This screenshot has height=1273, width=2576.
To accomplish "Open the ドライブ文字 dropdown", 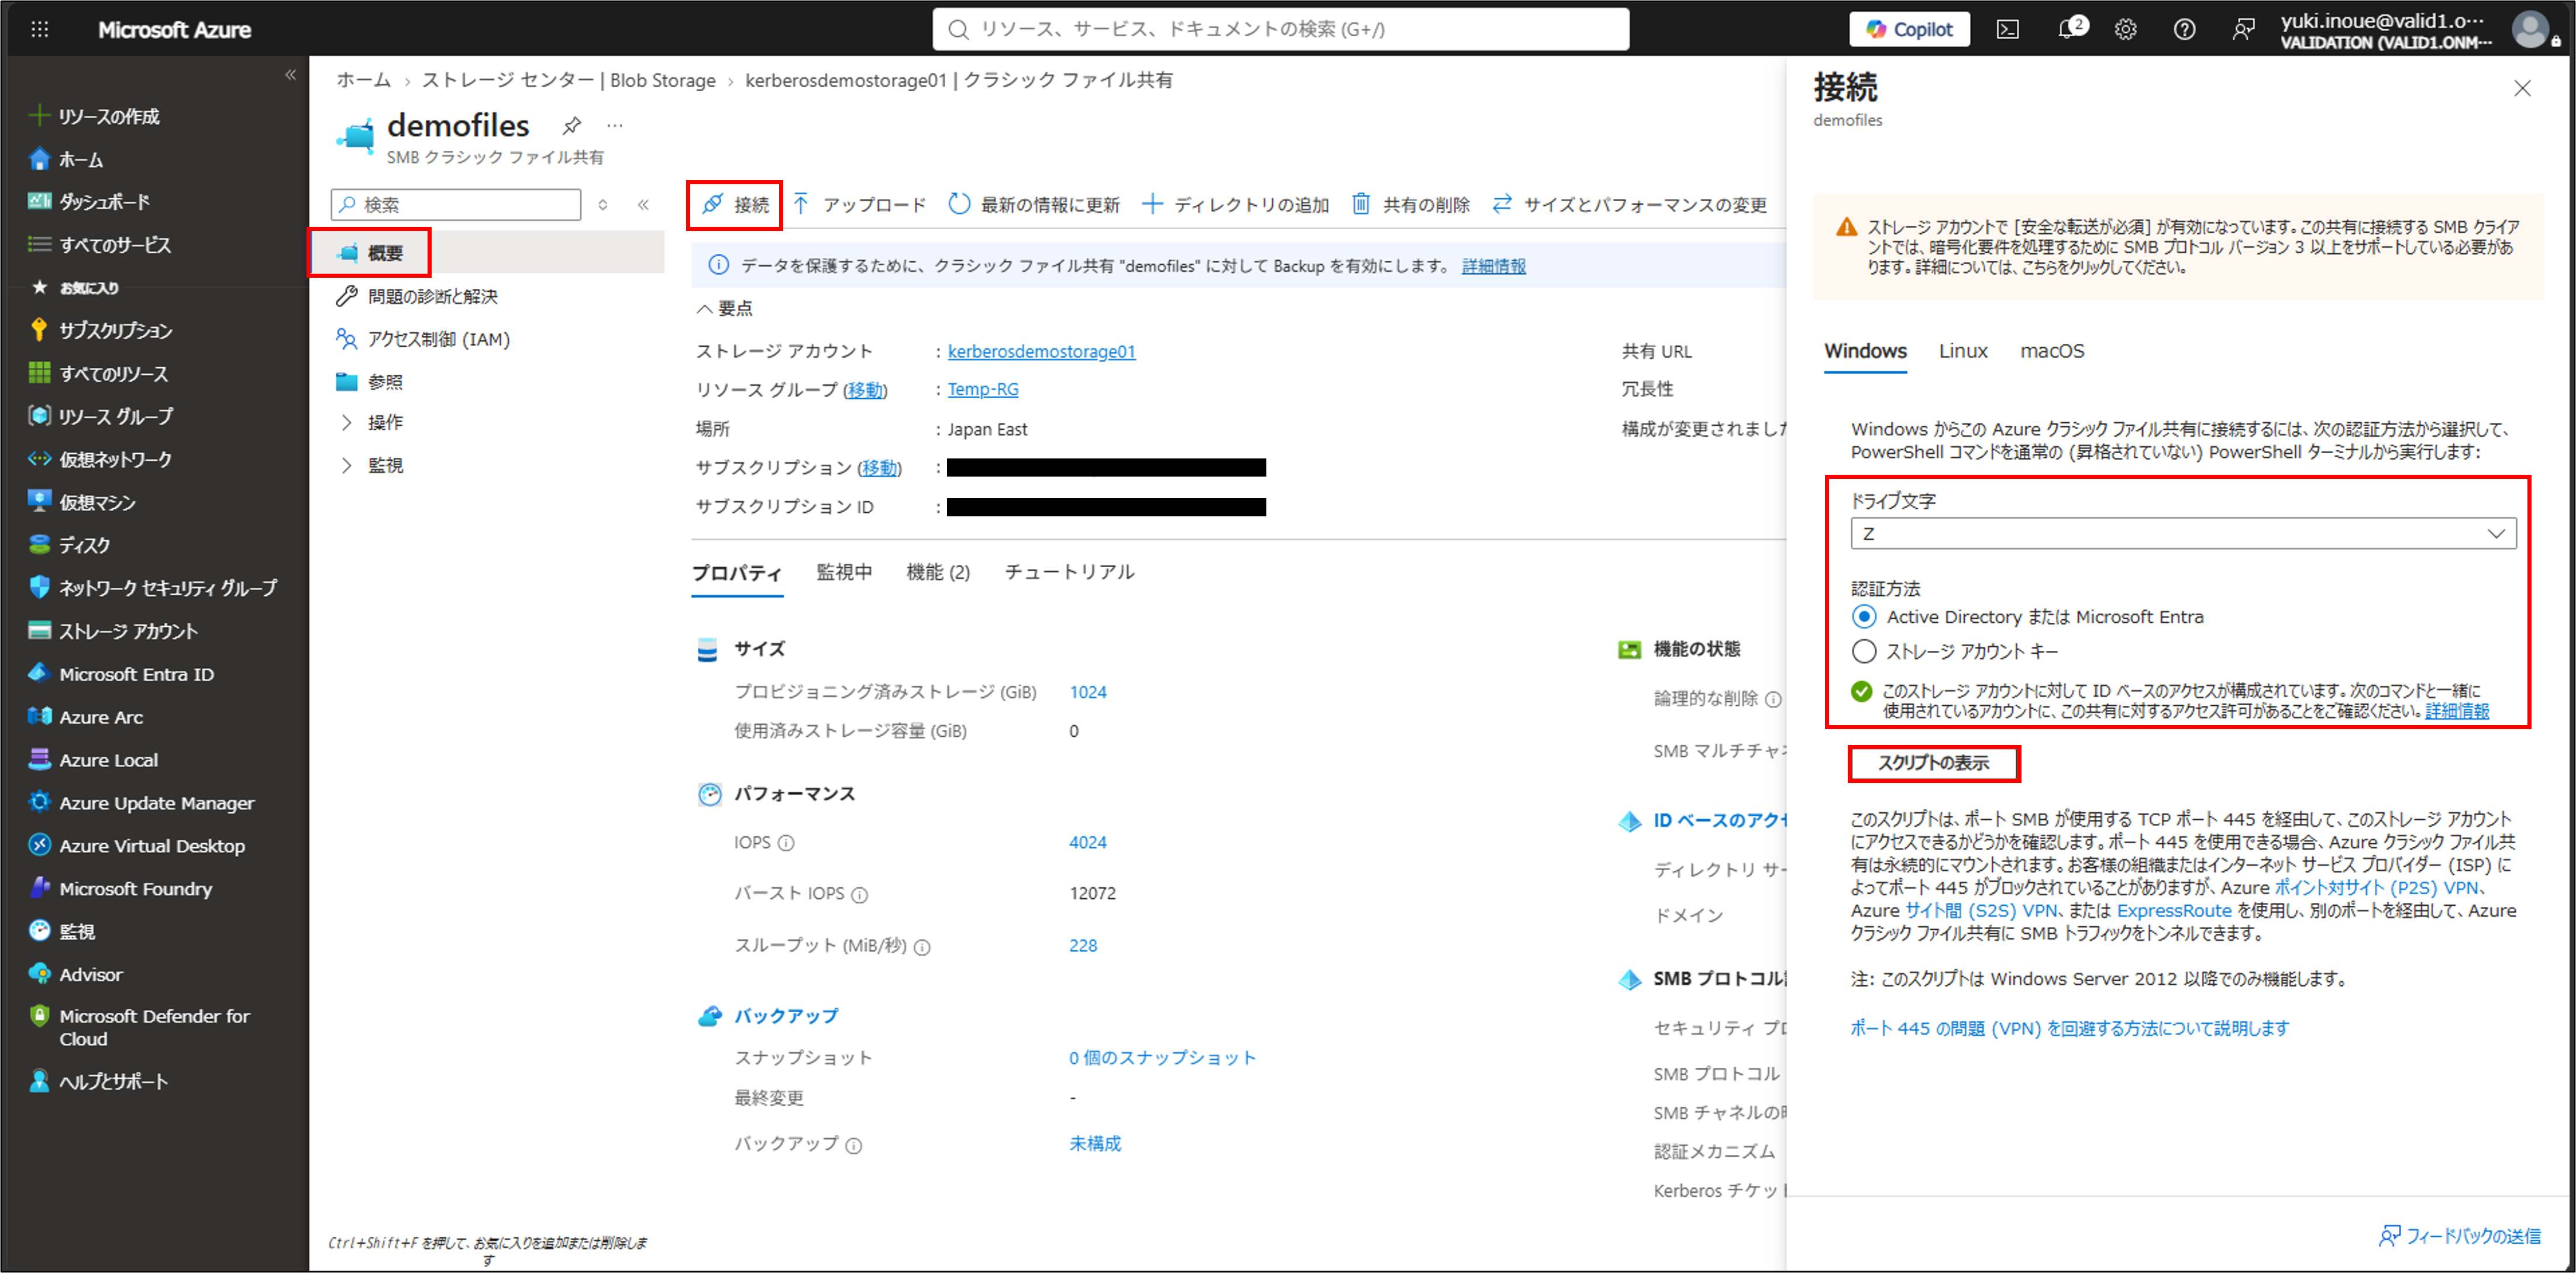I will click(x=2183, y=533).
